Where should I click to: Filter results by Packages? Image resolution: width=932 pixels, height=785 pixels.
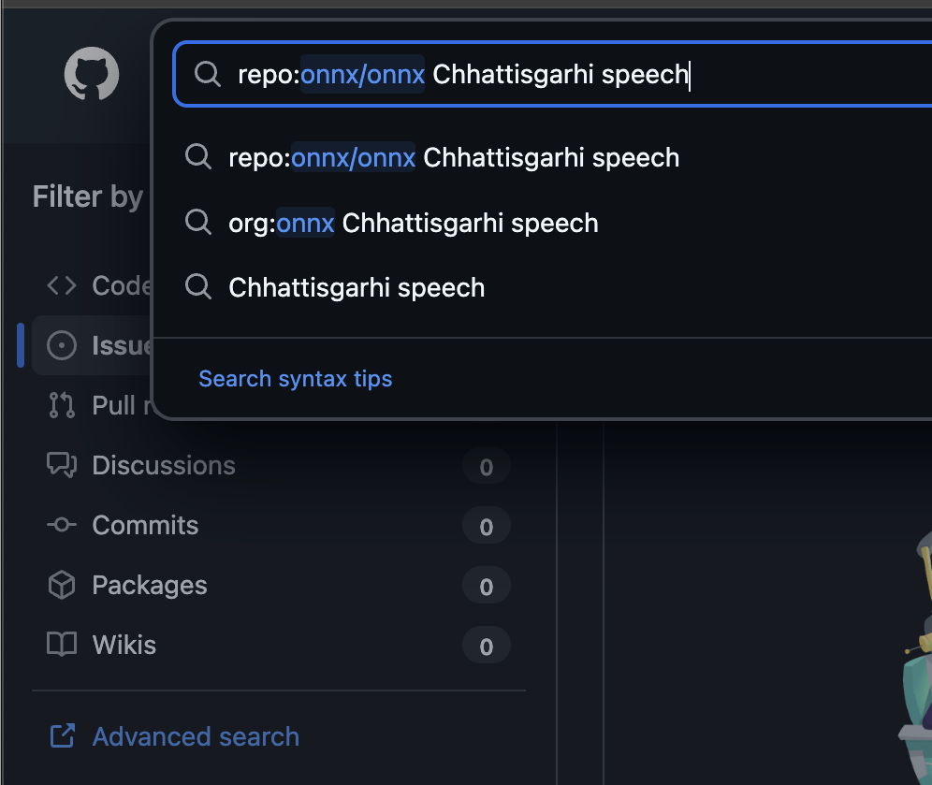(150, 585)
